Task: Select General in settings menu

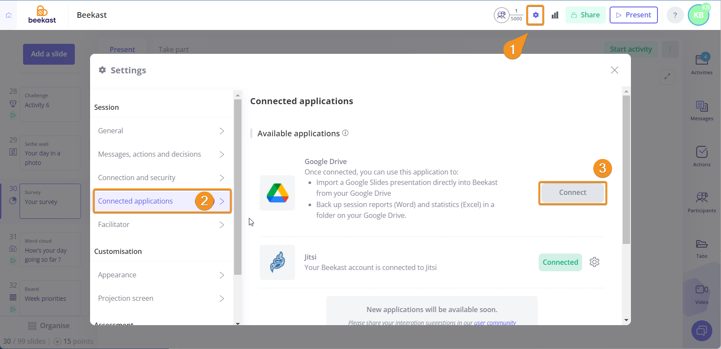Action: [x=162, y=131]
